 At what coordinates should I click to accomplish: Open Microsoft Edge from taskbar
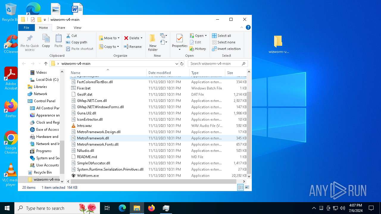tap(122, 208)
